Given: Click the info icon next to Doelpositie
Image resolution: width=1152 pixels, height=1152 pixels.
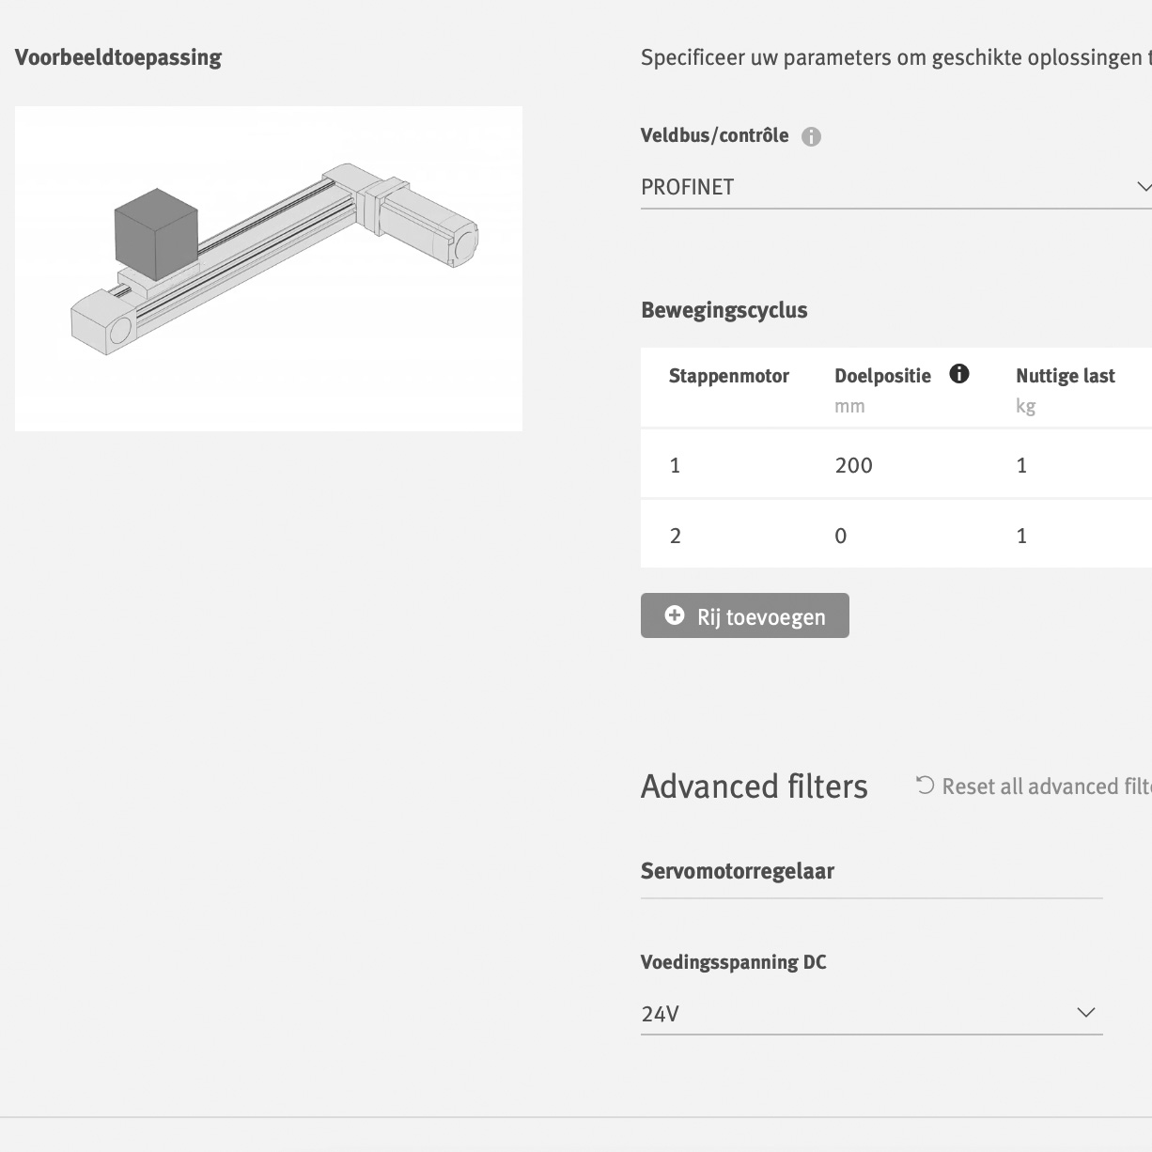Looking at the screenshot, I should 958,374.
